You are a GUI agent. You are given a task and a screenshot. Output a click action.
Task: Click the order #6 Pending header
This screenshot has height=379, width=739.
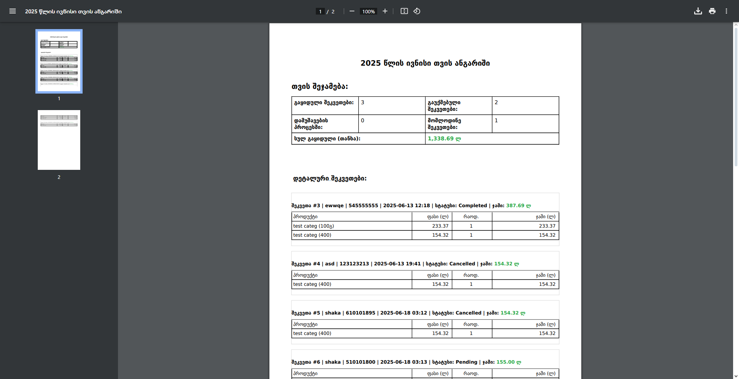pyautogui.click(x=406, y=362)
